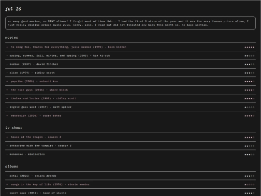
Task: Select 'mononoke - miniseries' row text
Action: click(x=27, y=154)
